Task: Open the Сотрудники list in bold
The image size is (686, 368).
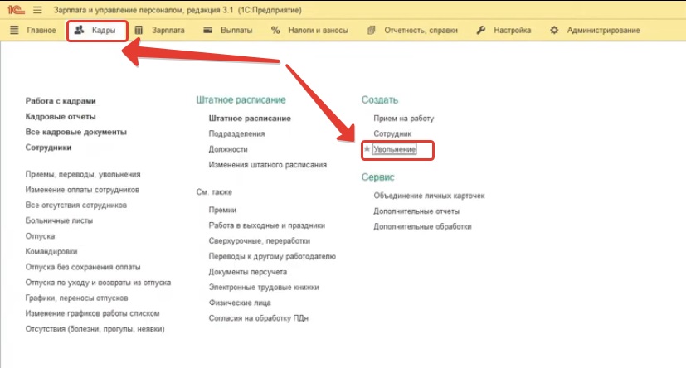Action: point(48,148)
